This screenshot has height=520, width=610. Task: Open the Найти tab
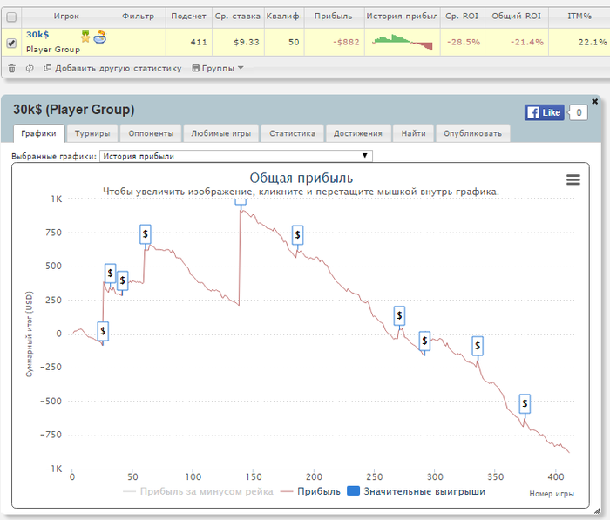point(414,133)
